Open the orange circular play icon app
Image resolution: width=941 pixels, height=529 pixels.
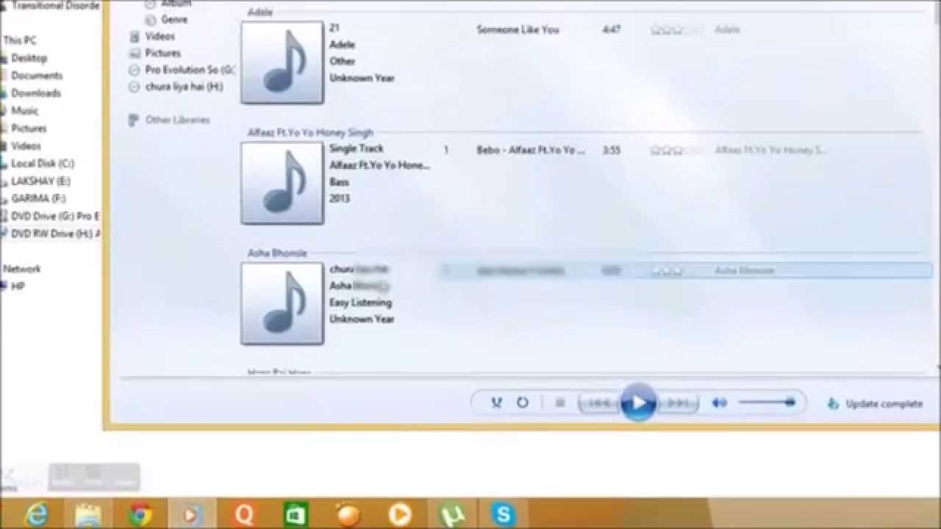click(400, 514)
